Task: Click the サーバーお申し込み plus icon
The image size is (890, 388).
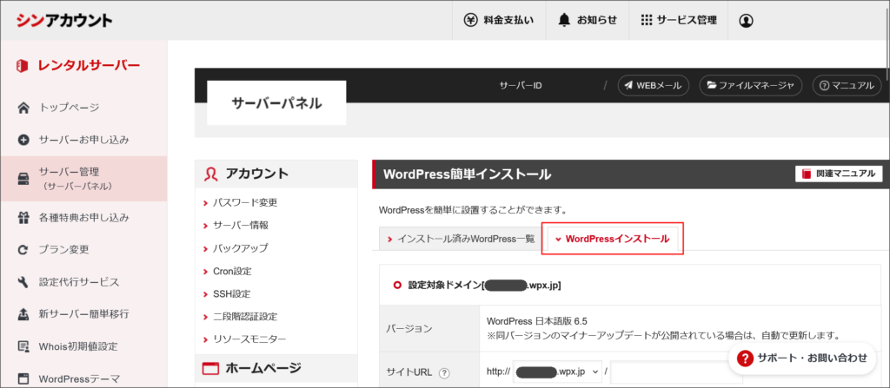Action: [x=23, y=140]
